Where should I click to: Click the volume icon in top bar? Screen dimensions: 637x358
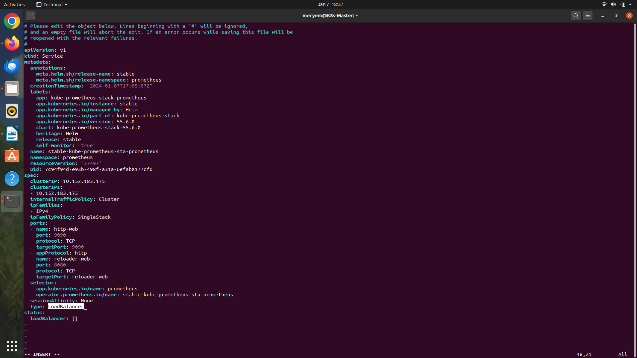(x=613, y=4)
